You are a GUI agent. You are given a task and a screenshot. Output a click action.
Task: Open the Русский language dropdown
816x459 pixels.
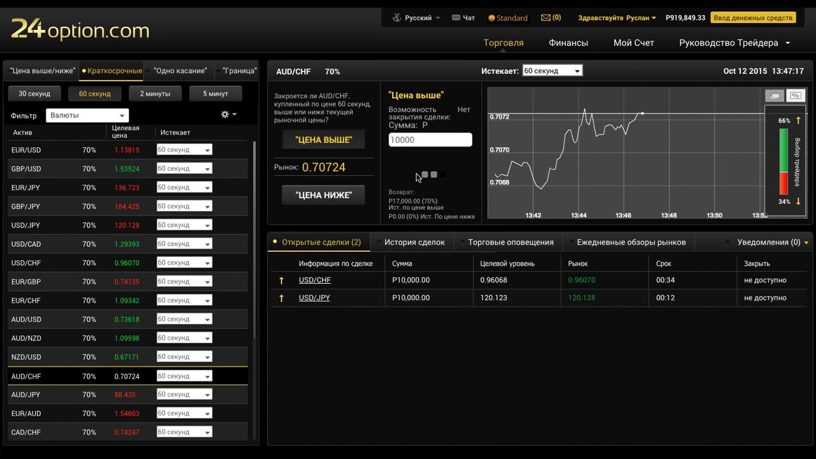(x=422, y=18)
